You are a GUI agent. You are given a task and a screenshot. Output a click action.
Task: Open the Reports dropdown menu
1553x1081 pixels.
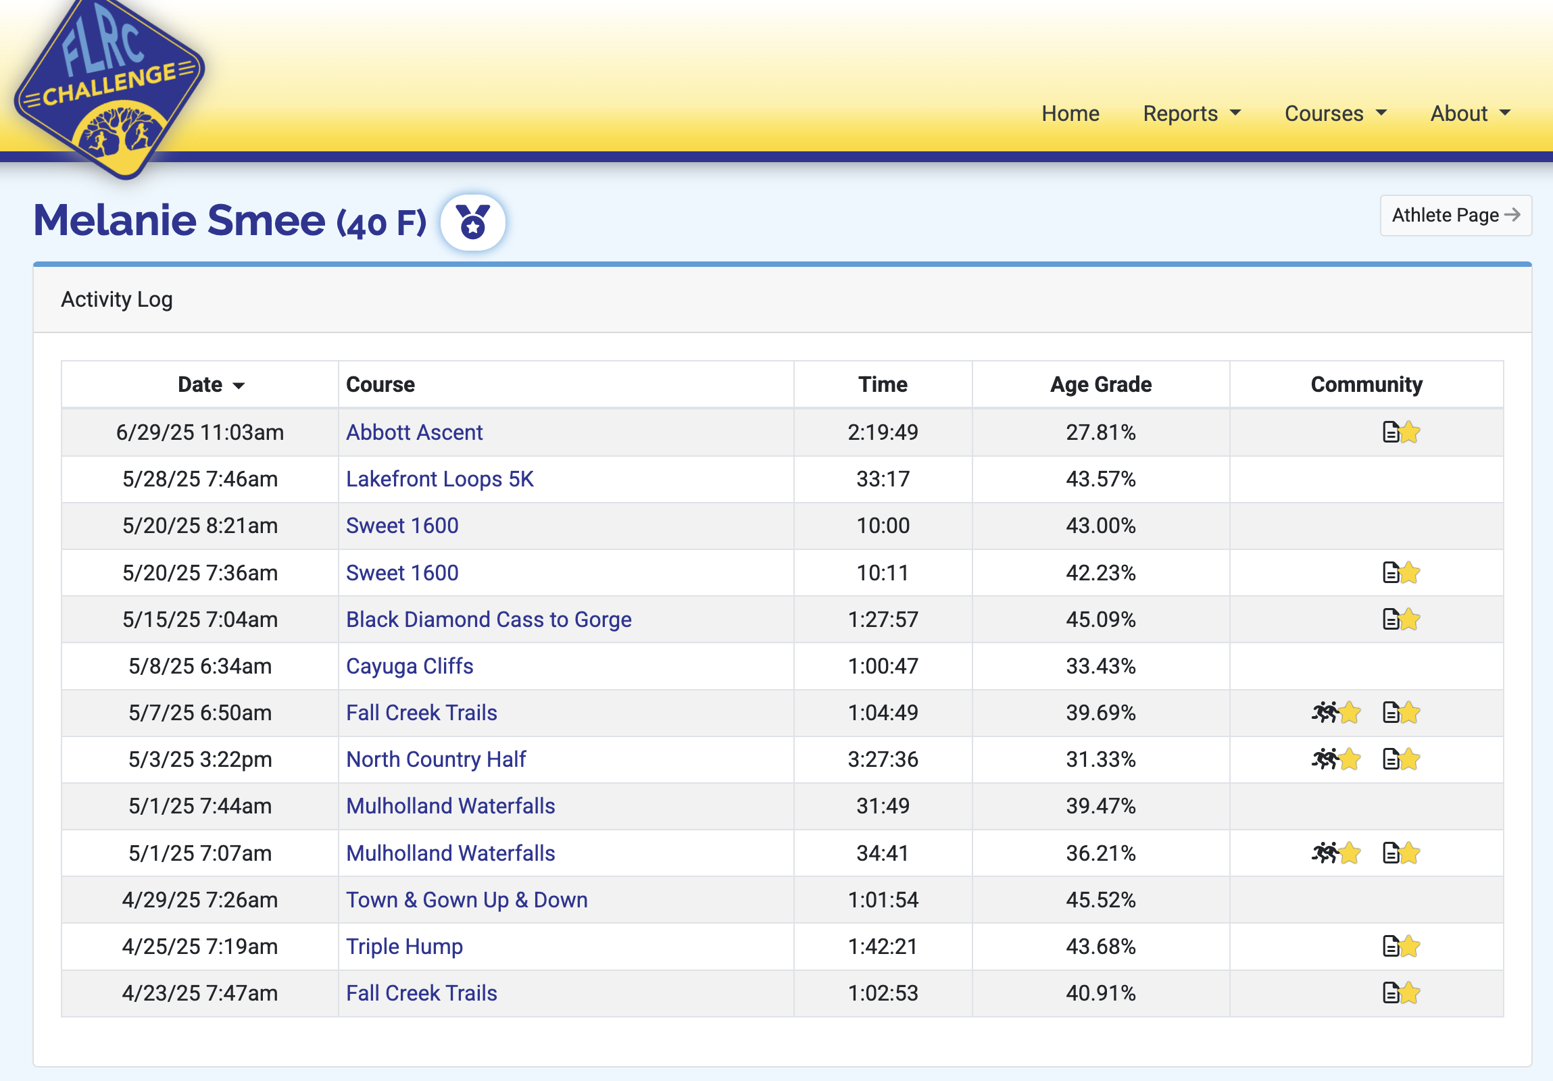(1192, 114)
